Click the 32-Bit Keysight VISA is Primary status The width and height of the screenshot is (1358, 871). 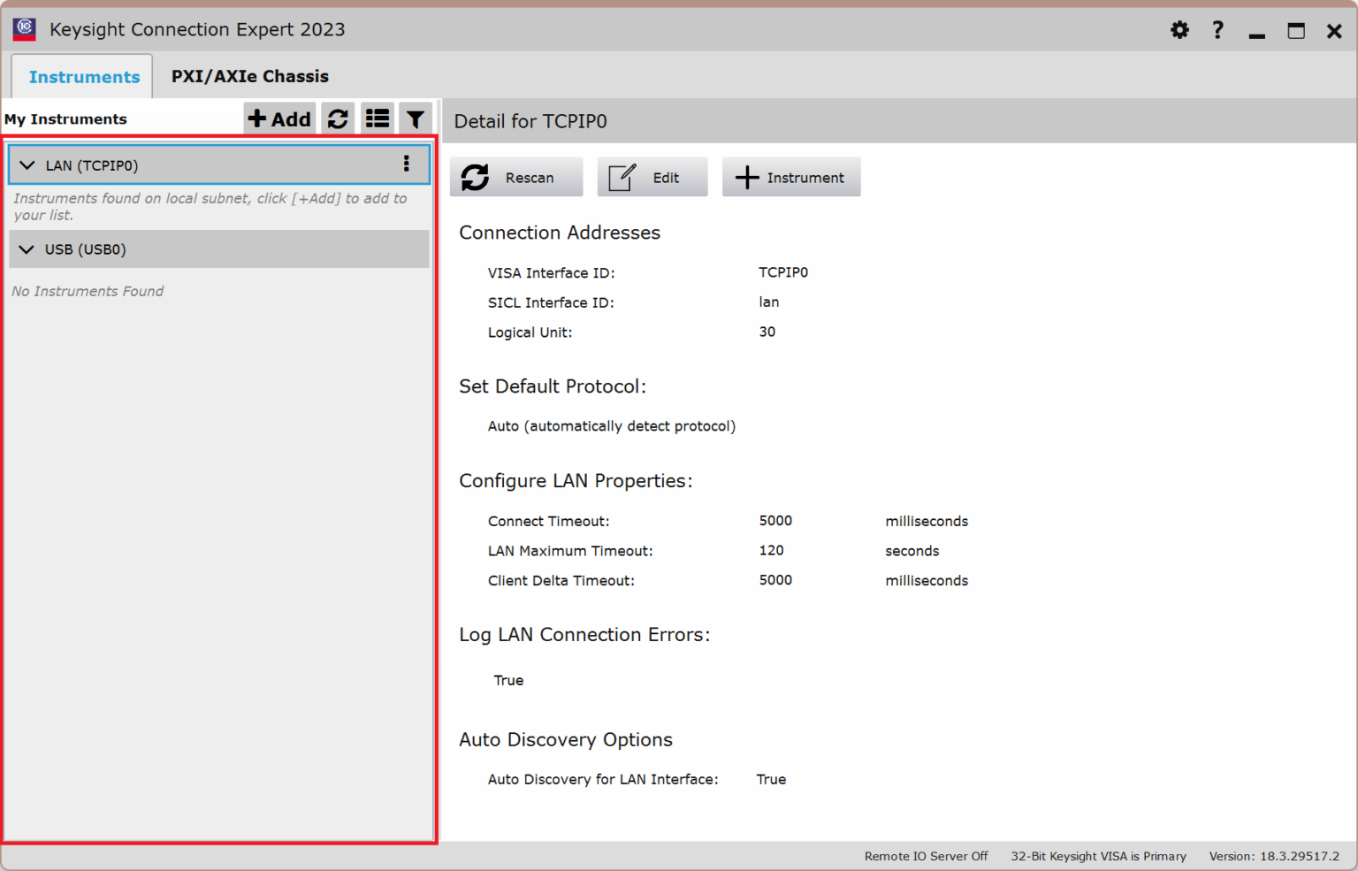[1098, 856]
